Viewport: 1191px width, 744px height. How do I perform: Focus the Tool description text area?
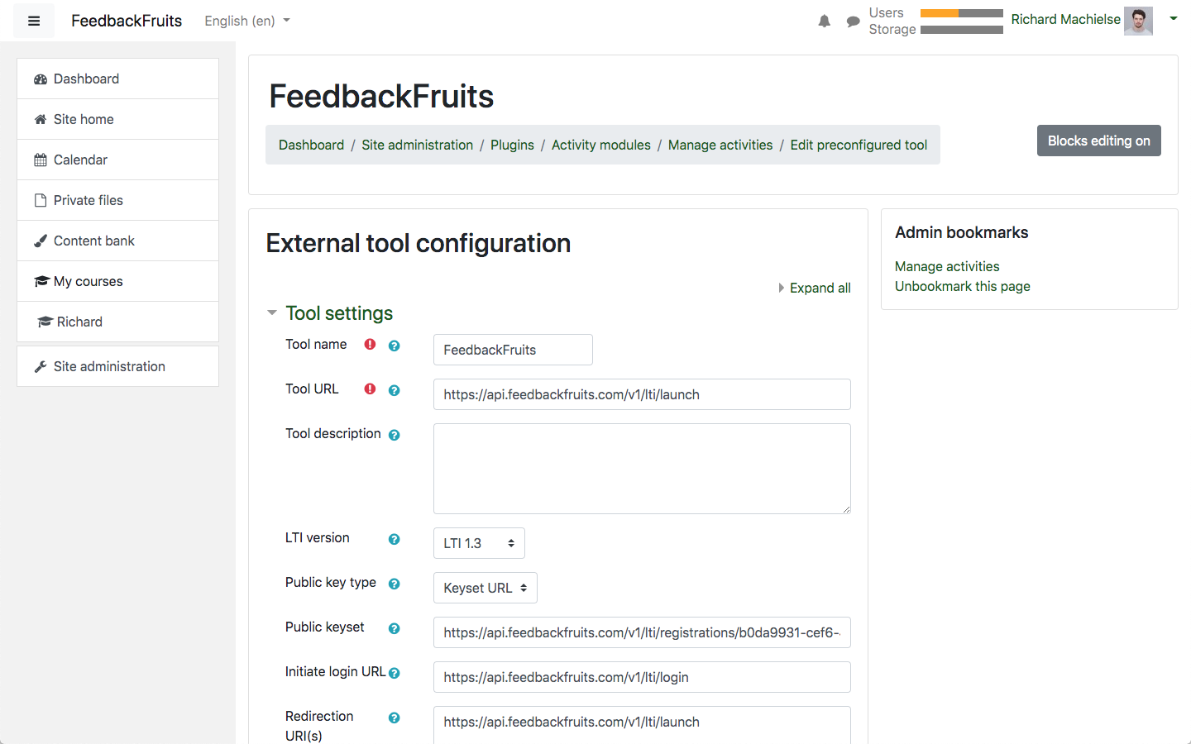point(642,469)
